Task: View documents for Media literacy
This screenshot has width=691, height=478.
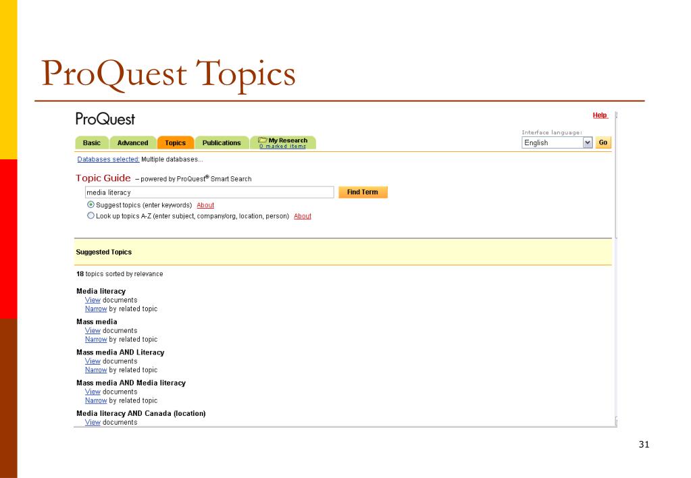Action: [x=93, y=300]
